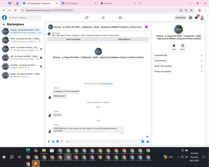Screen dimensions: 209x167
Task: Click the 'Section 8' message bubble
Action: coord(57,115)
